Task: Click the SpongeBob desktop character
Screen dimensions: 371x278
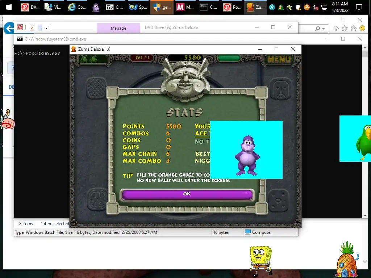Action: 260,261
